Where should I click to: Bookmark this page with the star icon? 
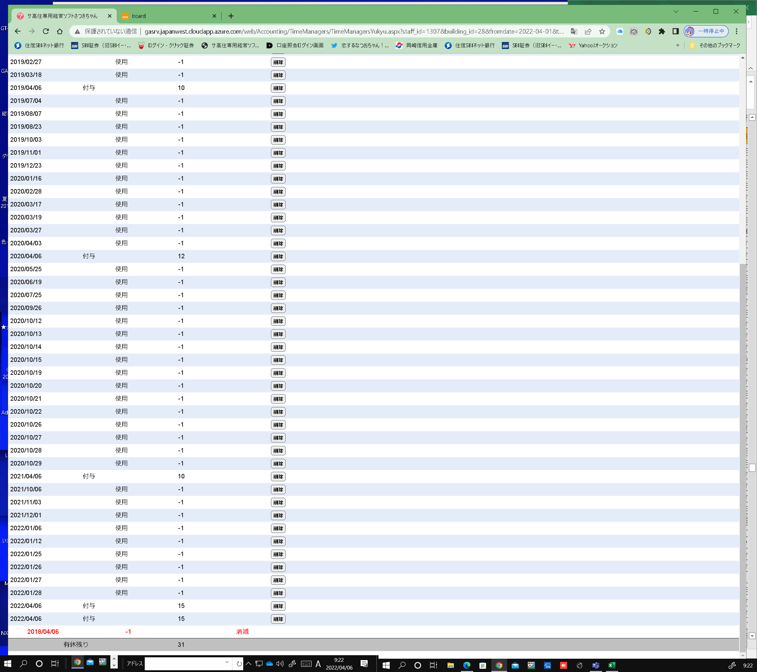[x=602, y=31]
